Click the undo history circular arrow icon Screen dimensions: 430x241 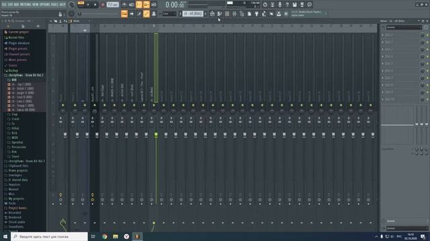[265, 5]
